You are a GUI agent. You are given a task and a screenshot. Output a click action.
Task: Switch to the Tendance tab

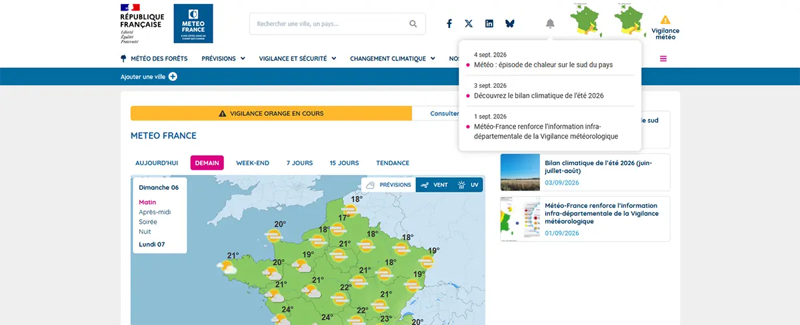click(393, 162)
